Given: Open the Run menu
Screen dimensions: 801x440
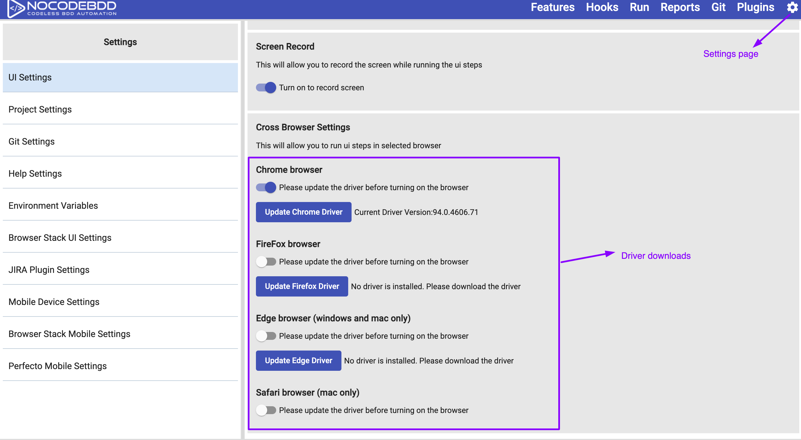Looking at the screenshot, I should pyautogui.click(x=639, y=7).
